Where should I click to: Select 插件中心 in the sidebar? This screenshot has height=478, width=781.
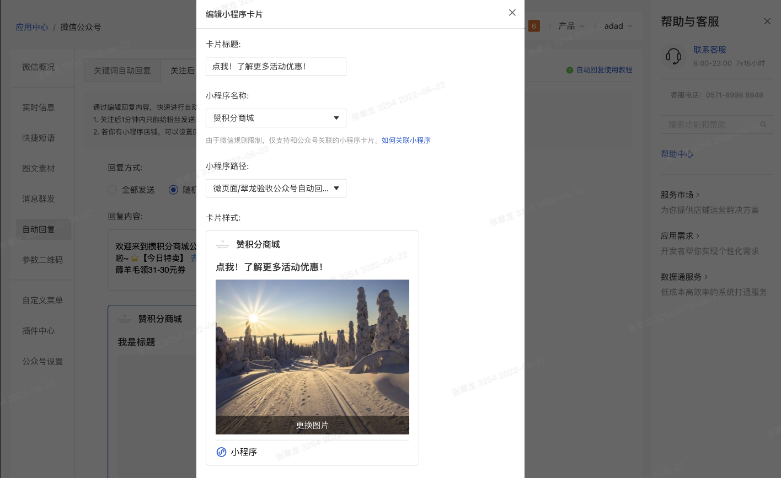(x=39, y=331)
